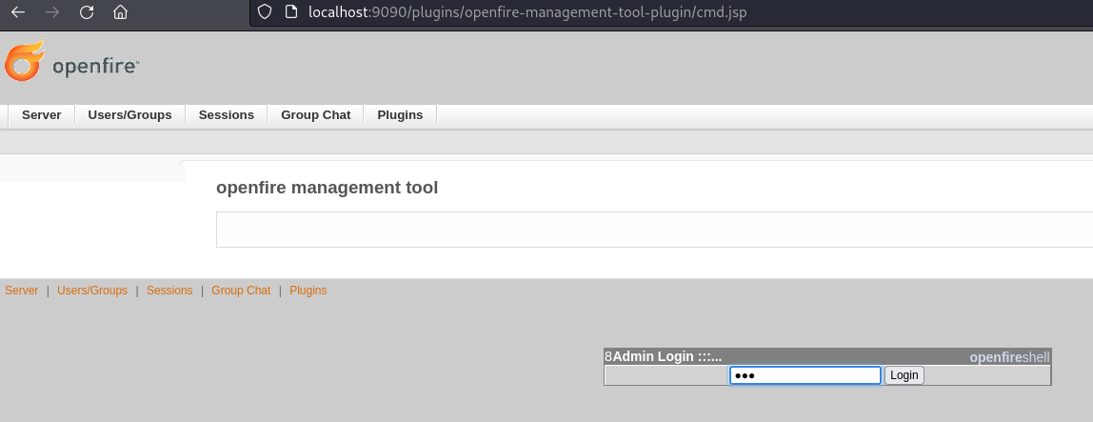This screenshot has width=1093, height=422.
Task: Open the Plugins tab
Action: pos(400,115)
